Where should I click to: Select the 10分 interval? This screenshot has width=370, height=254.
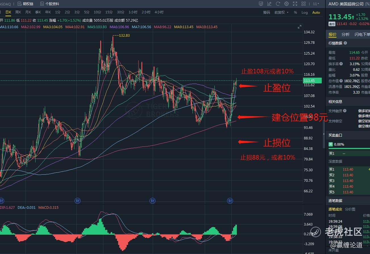point(97,12)
